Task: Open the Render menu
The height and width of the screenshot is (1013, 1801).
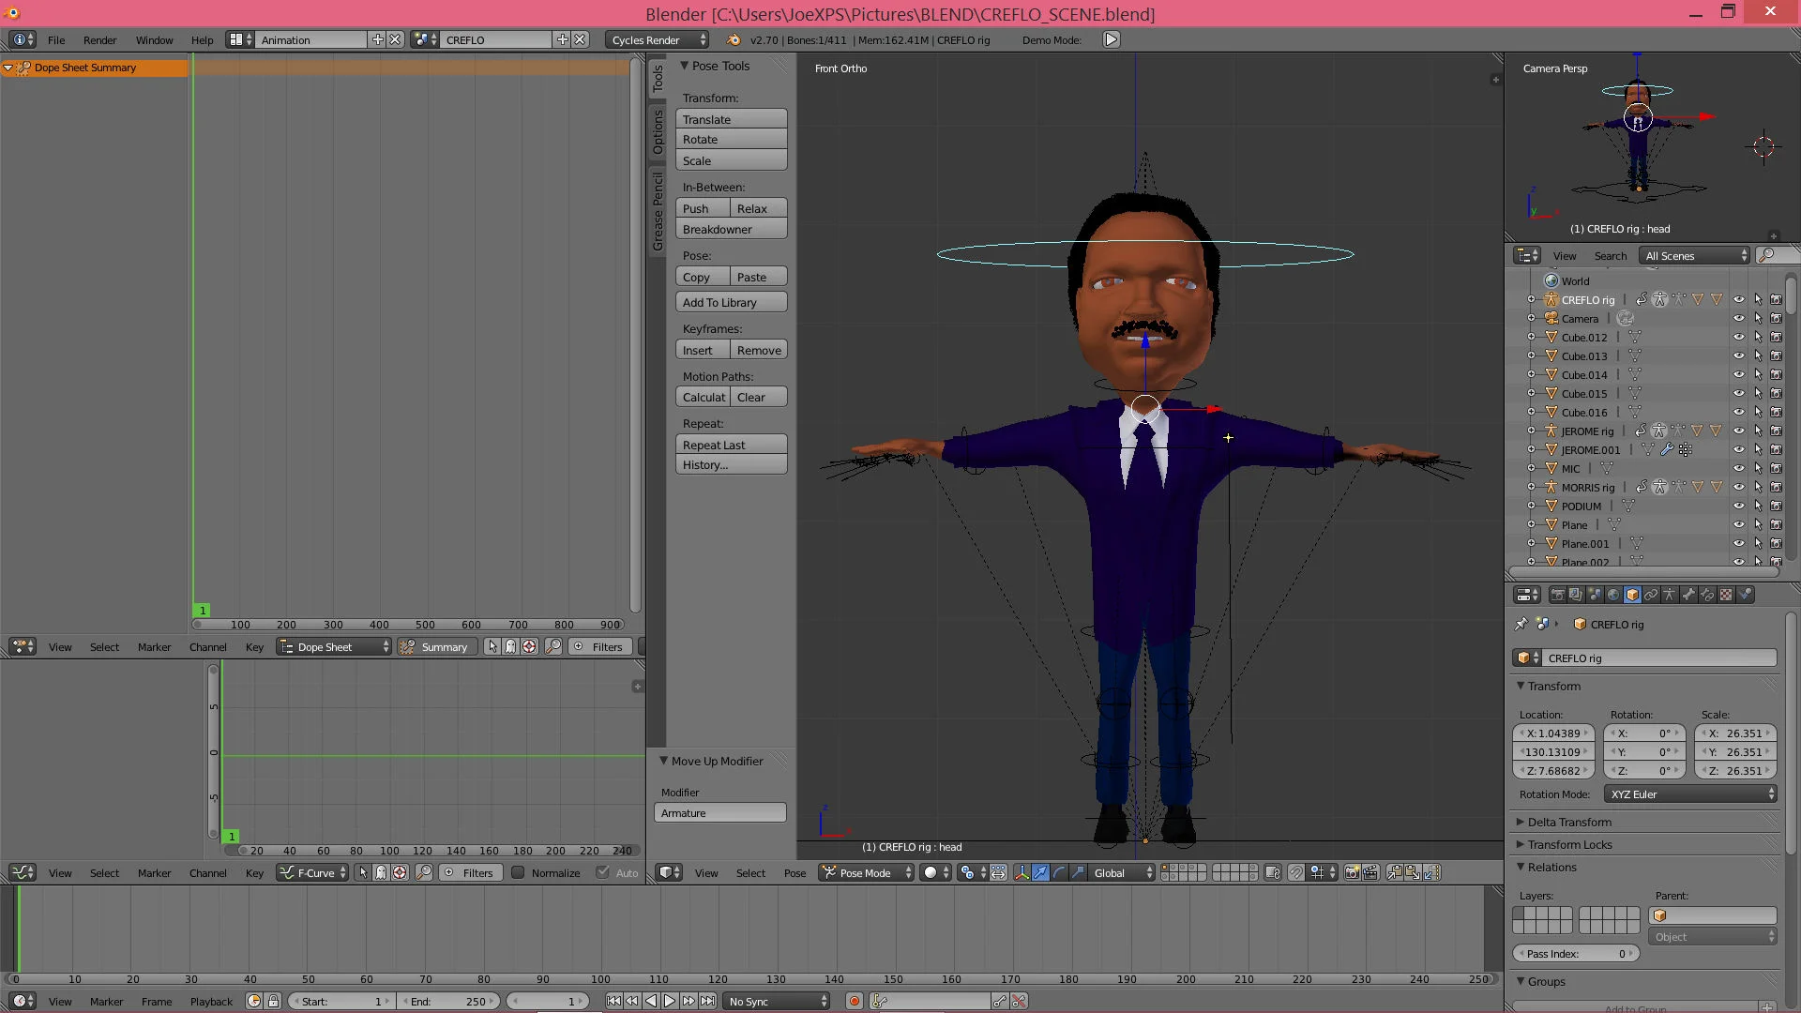Action: coord(99,40)
